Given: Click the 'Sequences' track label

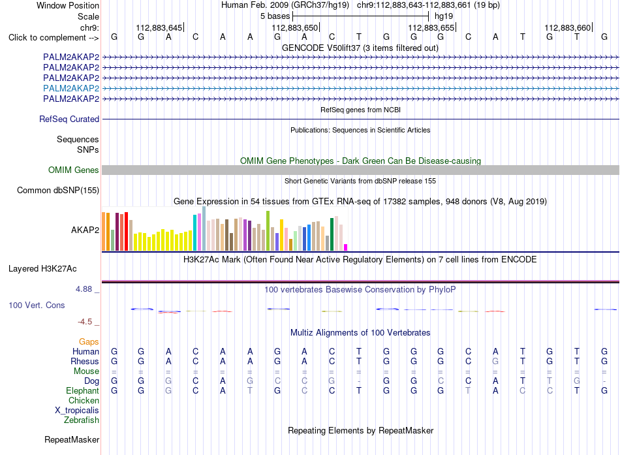Looking at the screenshot, I should [78, 139].
